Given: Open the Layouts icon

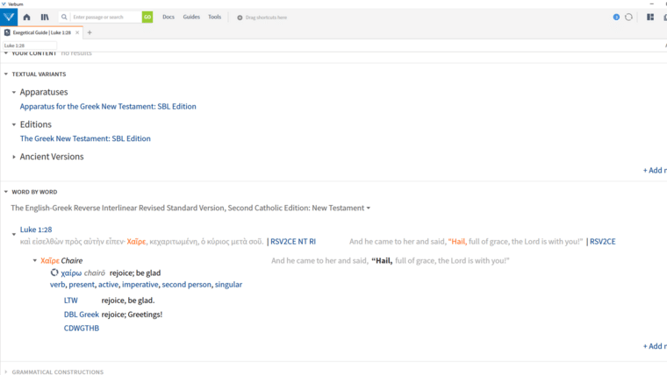Looking at the screenshot, I should click(x=650, y=18).
